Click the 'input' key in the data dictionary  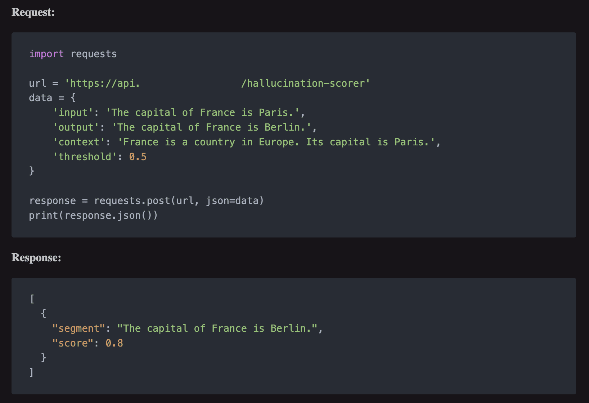73,113
